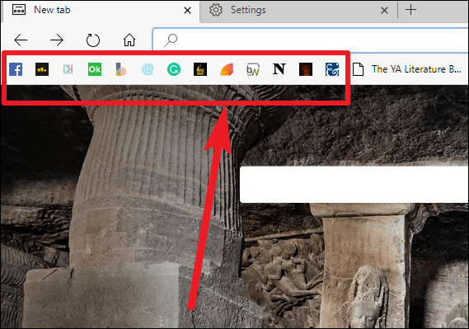469x329 pixels.
Task: Open a new tab with plus button
Action: click(x=410, y=10)
